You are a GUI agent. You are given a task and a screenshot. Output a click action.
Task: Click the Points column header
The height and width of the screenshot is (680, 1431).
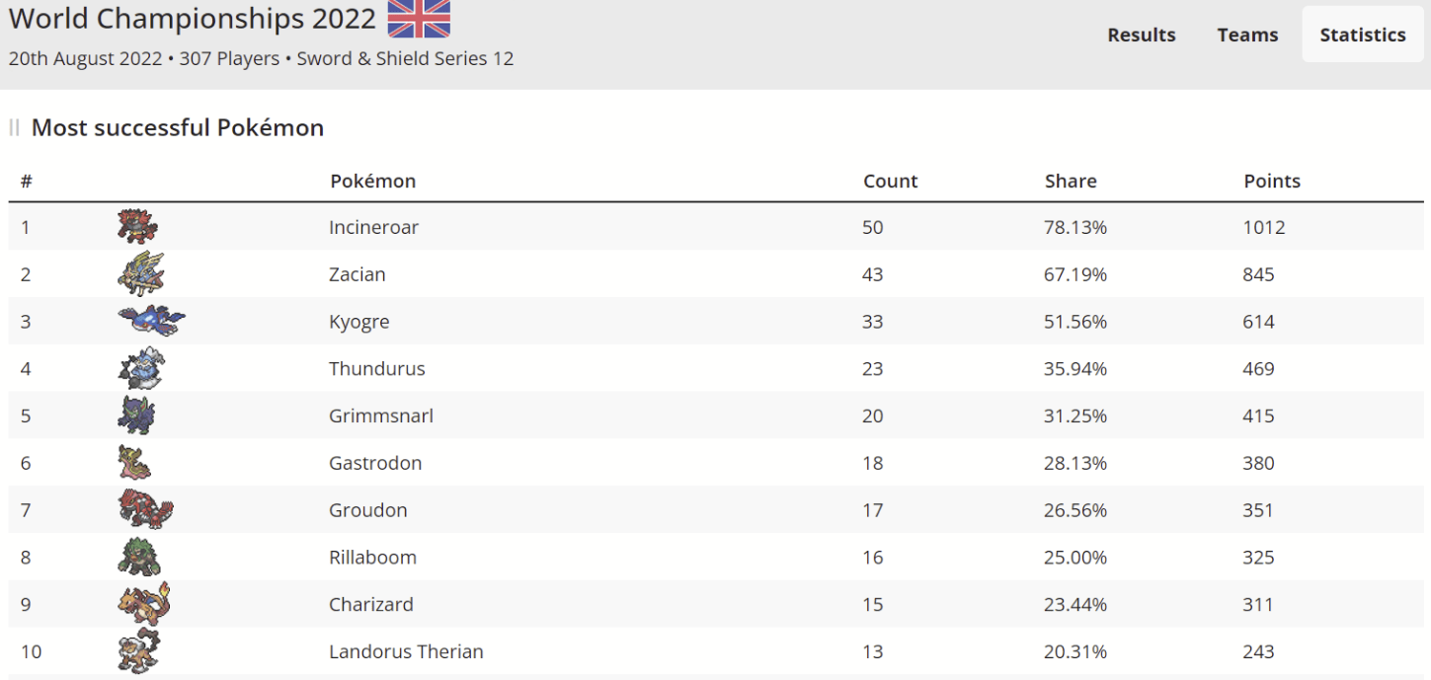pyautogui.click(x=1272, y=182)
